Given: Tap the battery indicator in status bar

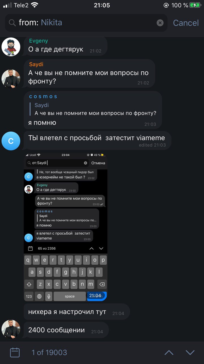Looking at the screenshot, I should [195, 5].
